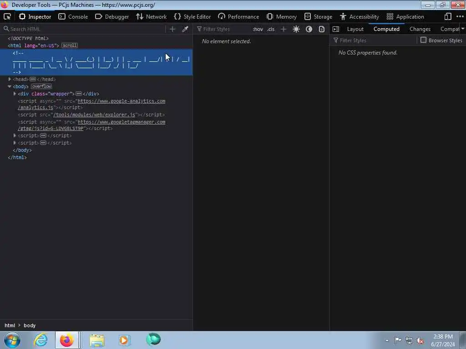Expand the div class="wrapper" node
The image size is (466, 349).
coord(15,94)
